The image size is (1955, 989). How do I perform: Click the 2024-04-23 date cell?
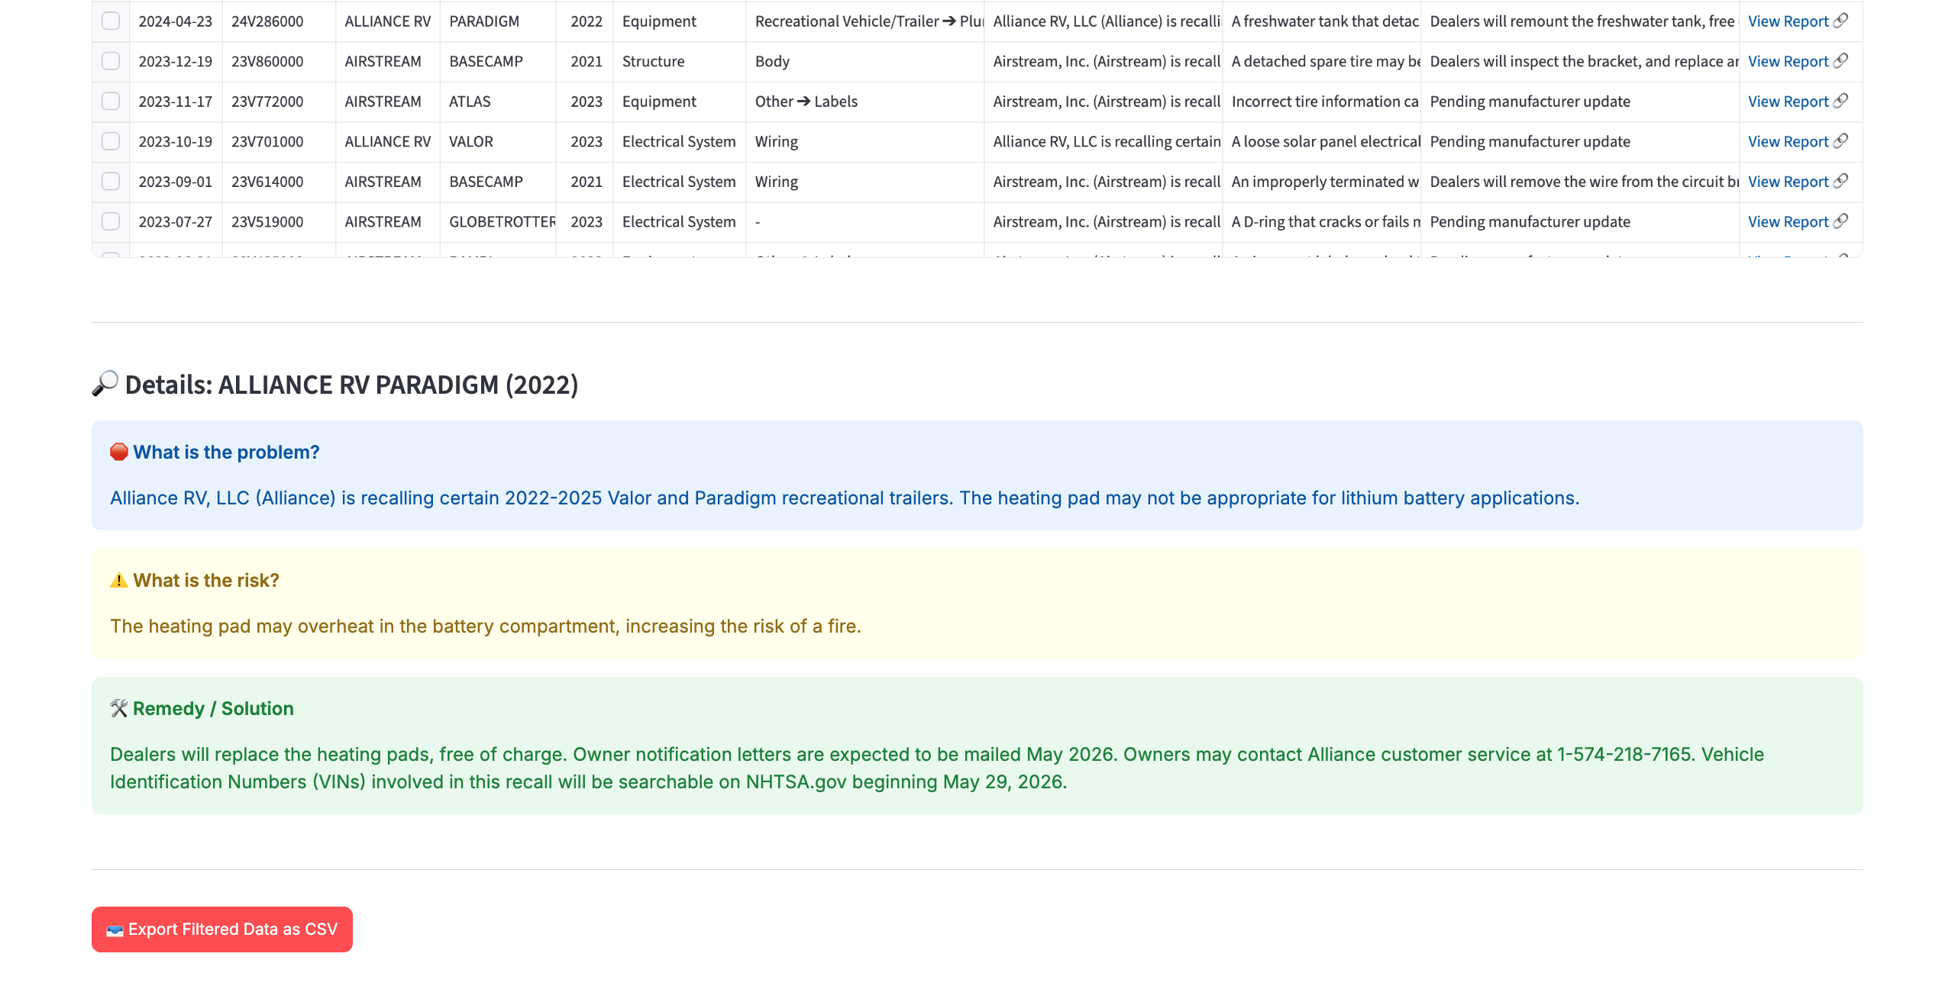click(176, 21)
